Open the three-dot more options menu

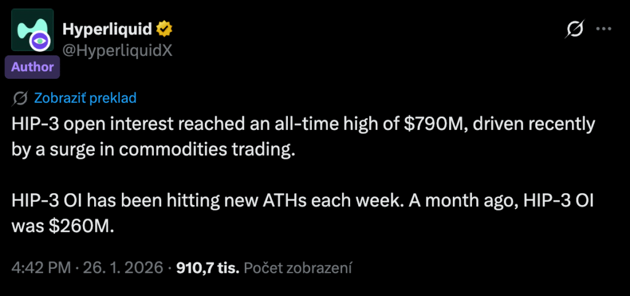pyautogui.click(x=605, y=28)
